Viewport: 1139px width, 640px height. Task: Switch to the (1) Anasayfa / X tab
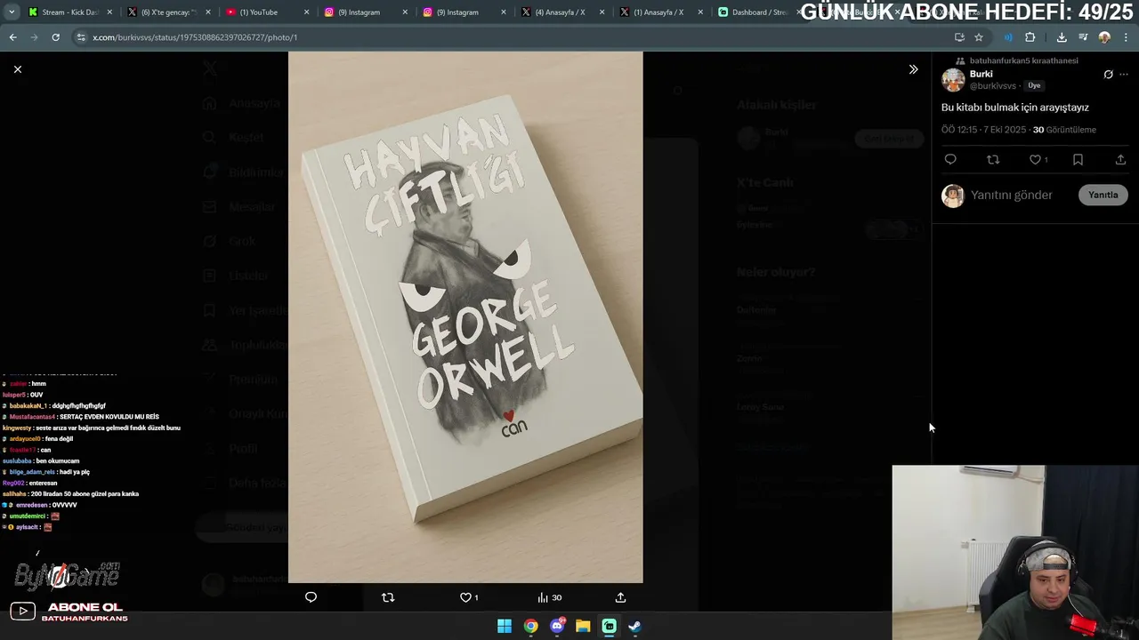coord(659,12)
